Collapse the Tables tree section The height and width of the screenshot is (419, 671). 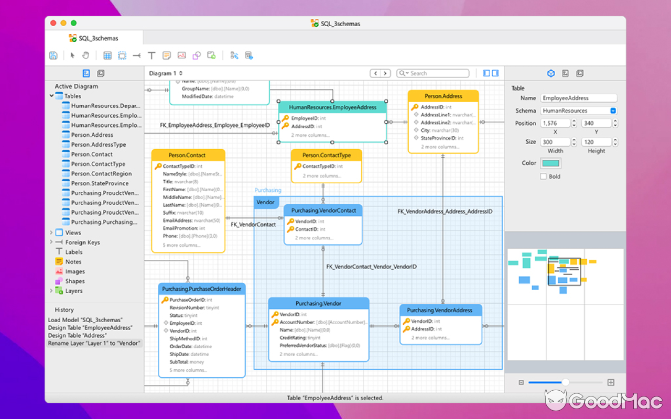(x=51, y=96)
